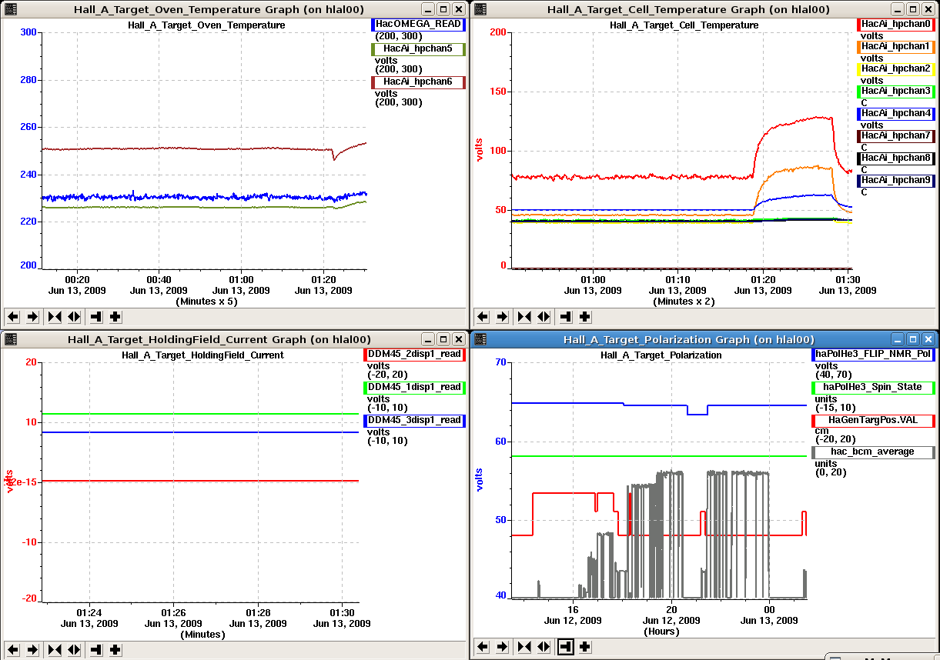The height and width of the screenshot is (660, 940).
Task: Pan right in the Polarization graph
Action: tap(503, 647)
